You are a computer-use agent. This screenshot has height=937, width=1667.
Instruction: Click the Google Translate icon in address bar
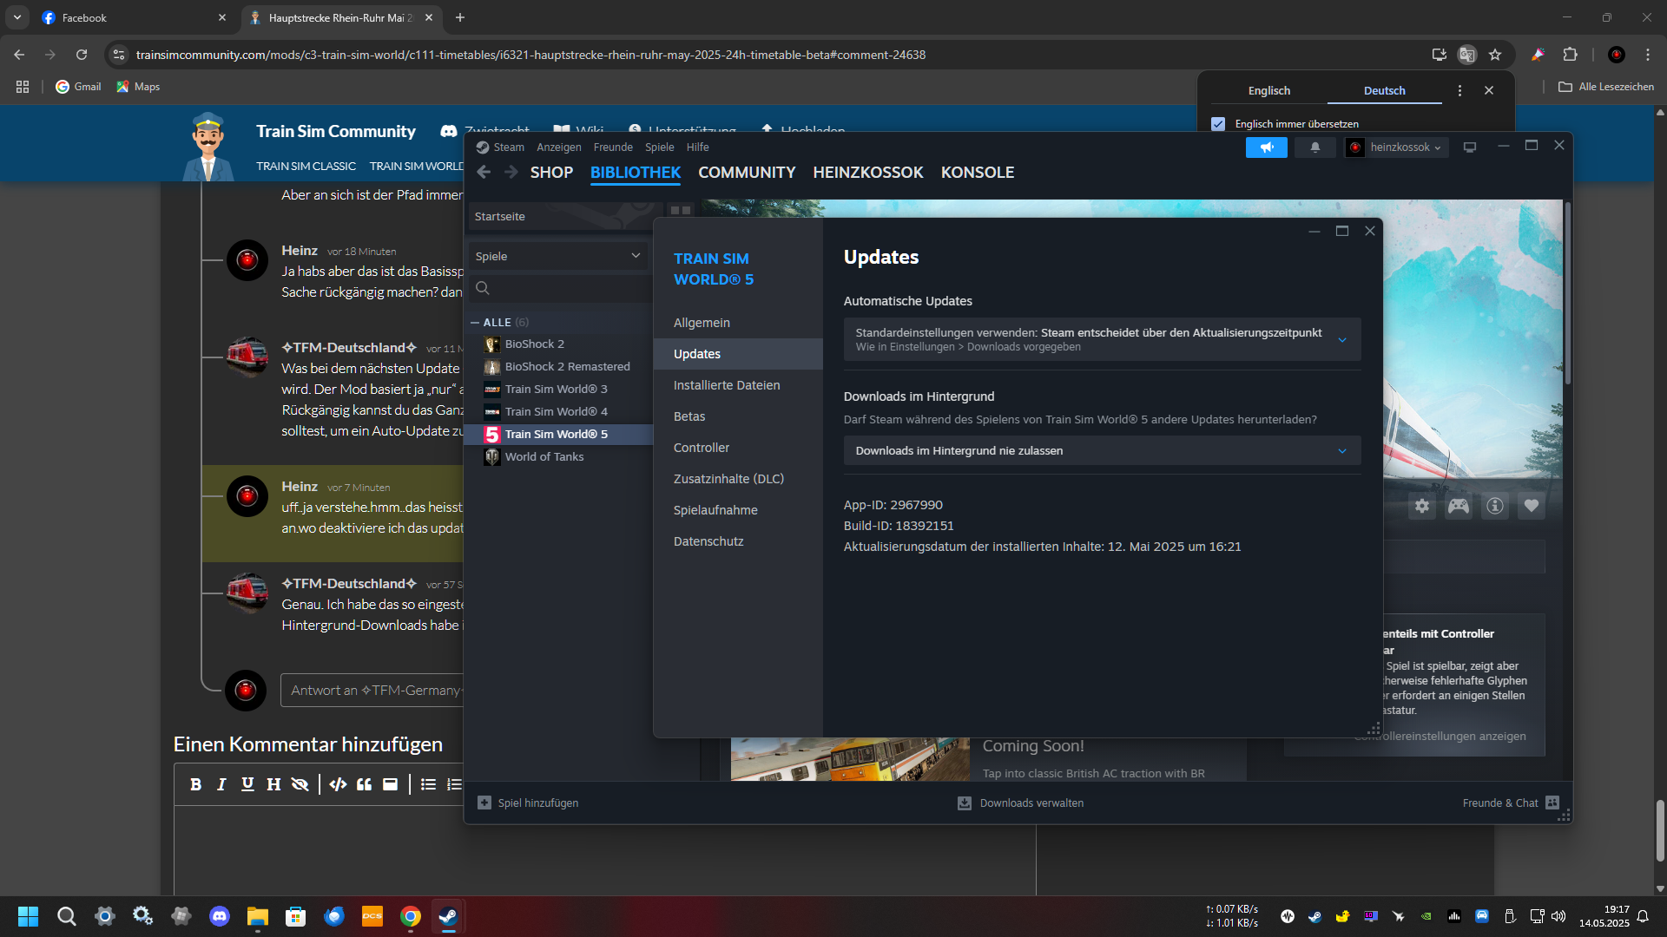[x=1467, y=55]
